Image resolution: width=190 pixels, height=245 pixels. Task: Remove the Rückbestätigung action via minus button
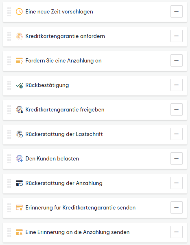tap(177, 85)
